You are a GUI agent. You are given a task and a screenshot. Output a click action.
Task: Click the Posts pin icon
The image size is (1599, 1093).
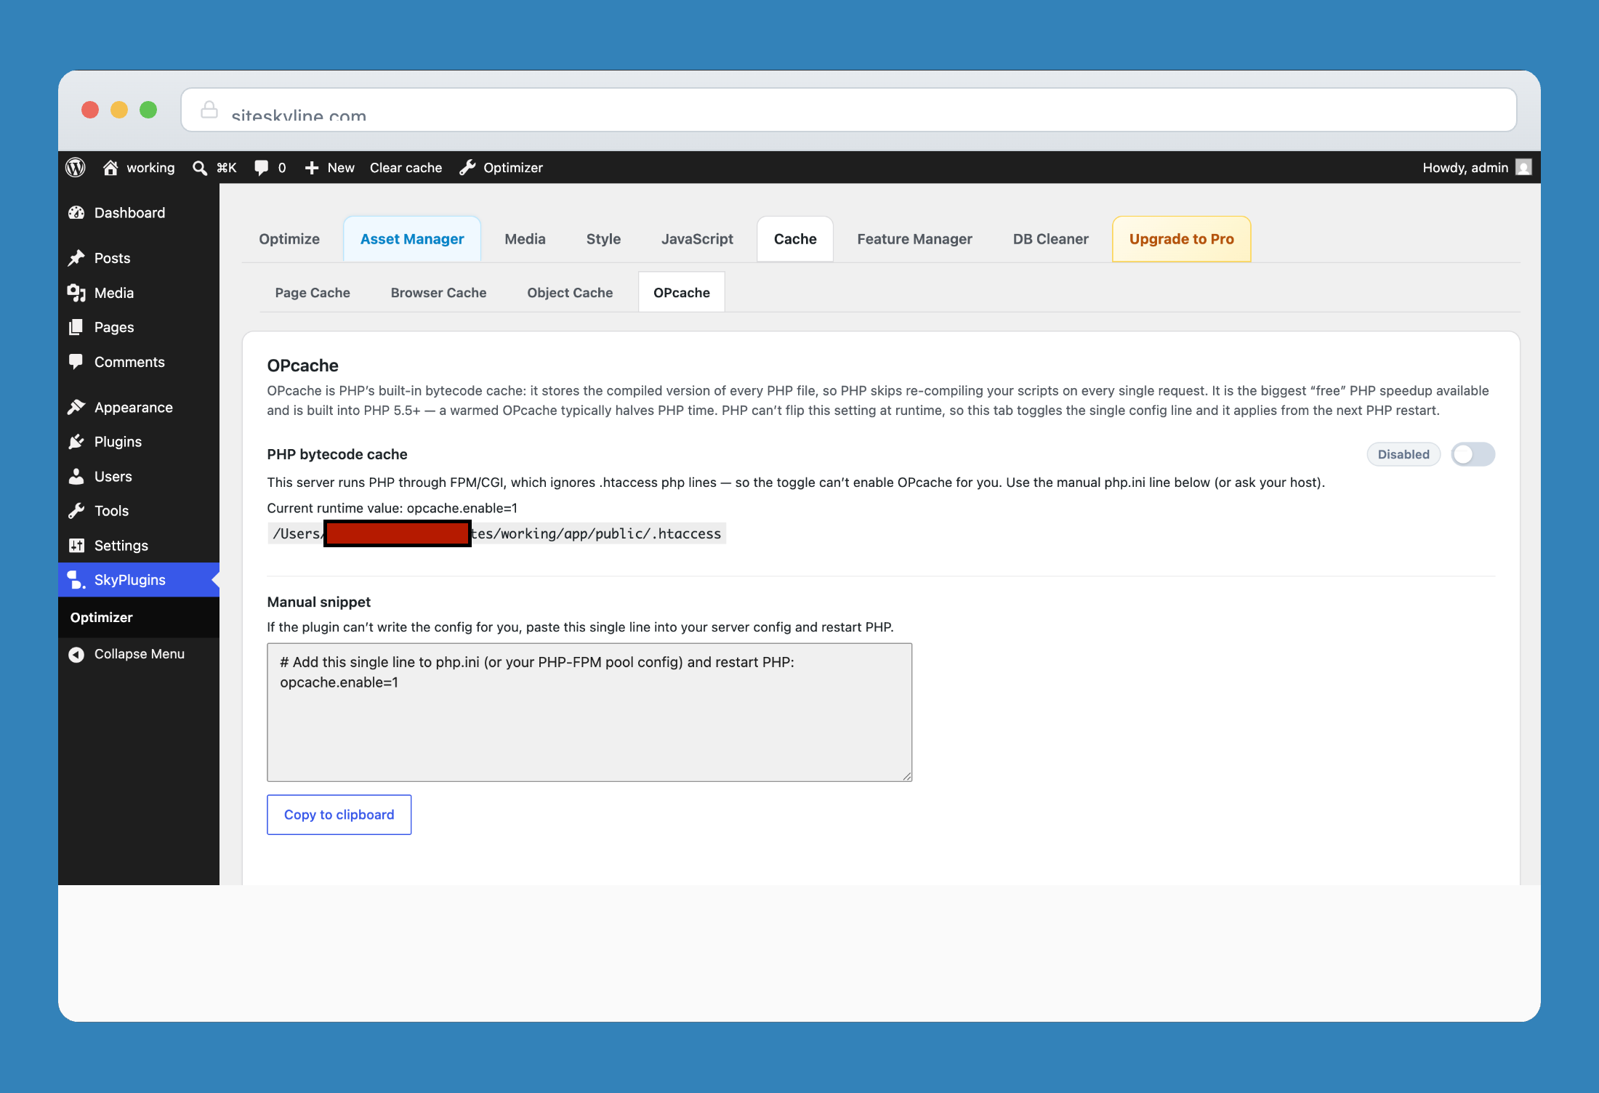tap(76, 258)
